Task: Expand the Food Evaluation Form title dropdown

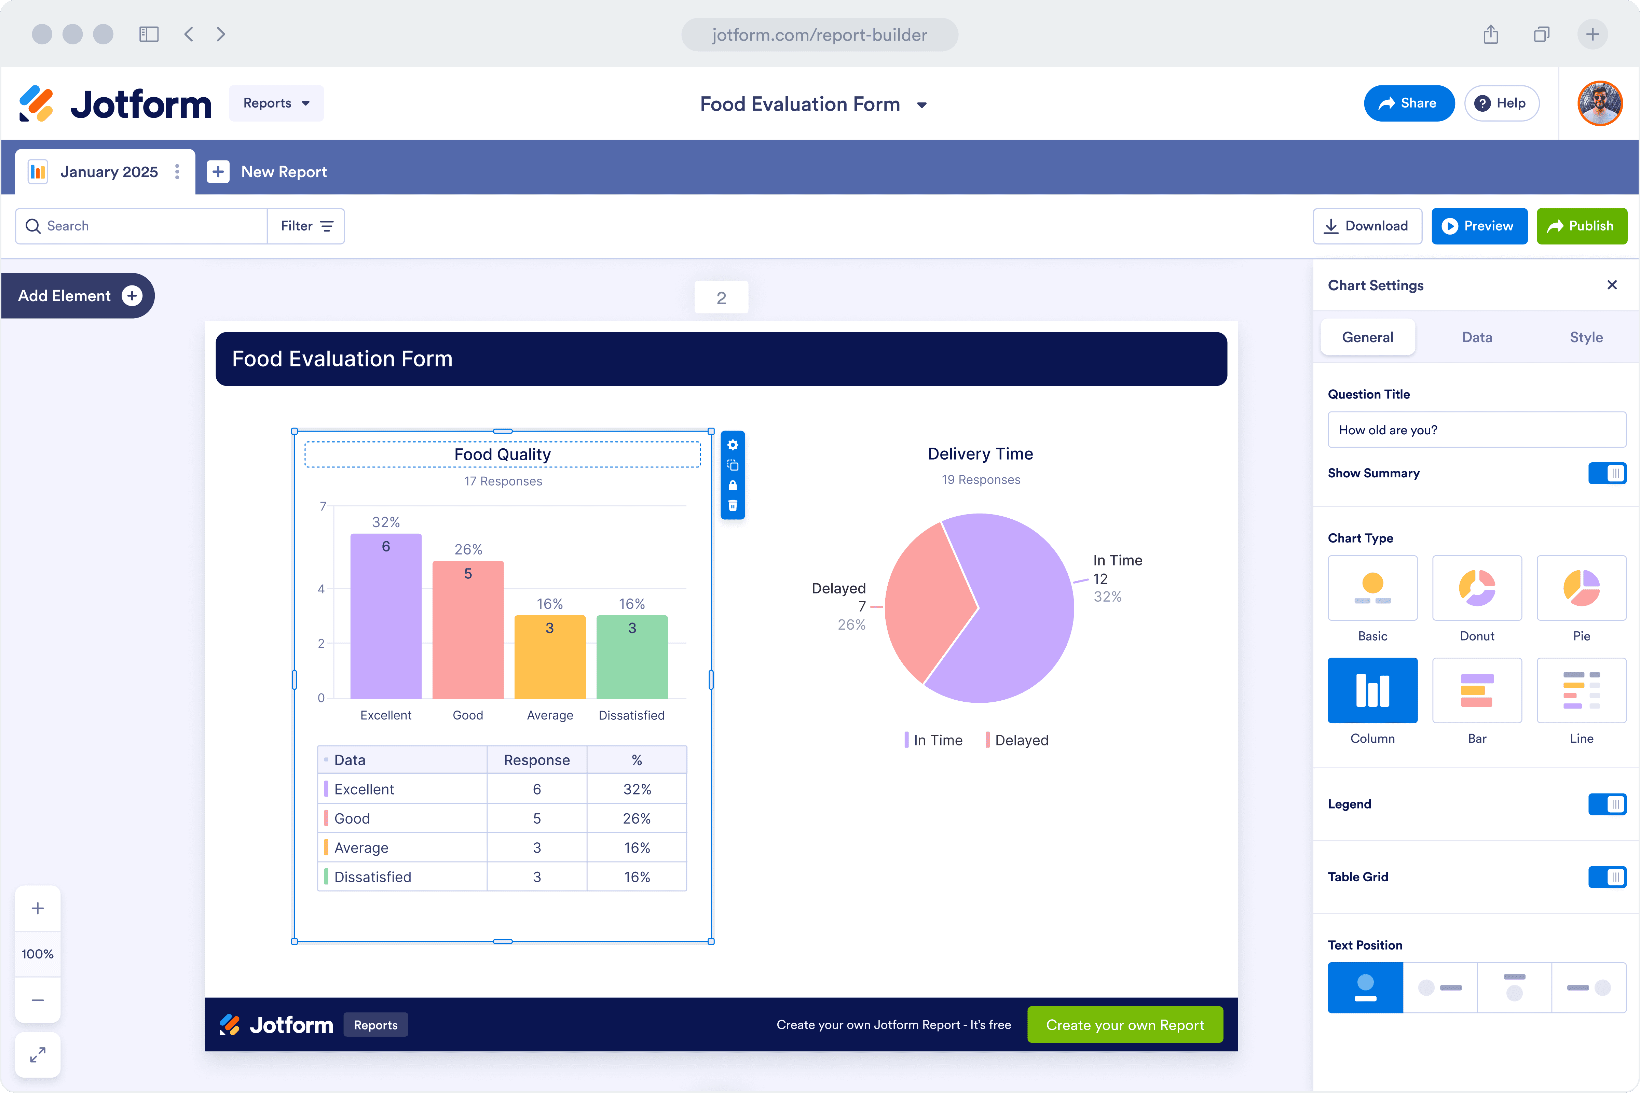Action: click(x=922, y=105)
